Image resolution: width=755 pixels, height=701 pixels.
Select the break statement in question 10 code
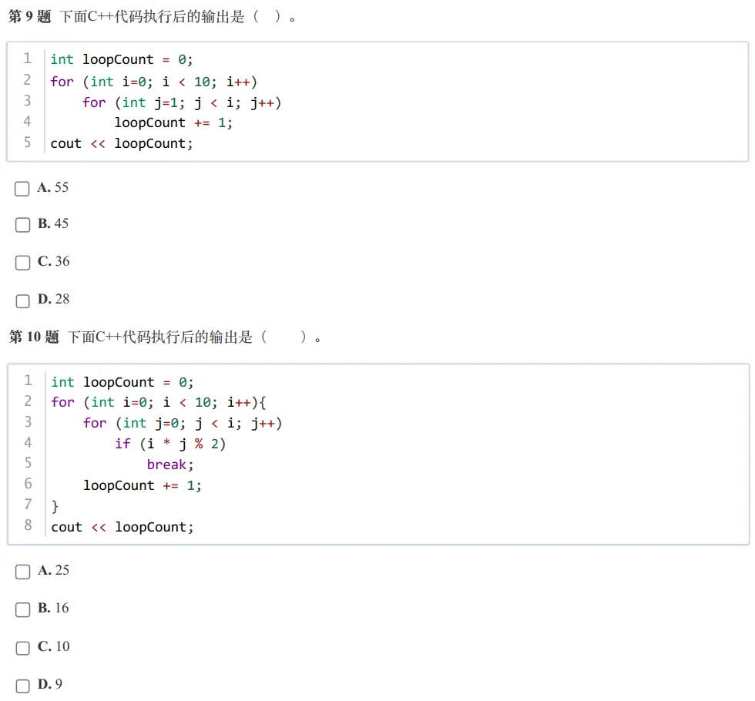[170, 464]
